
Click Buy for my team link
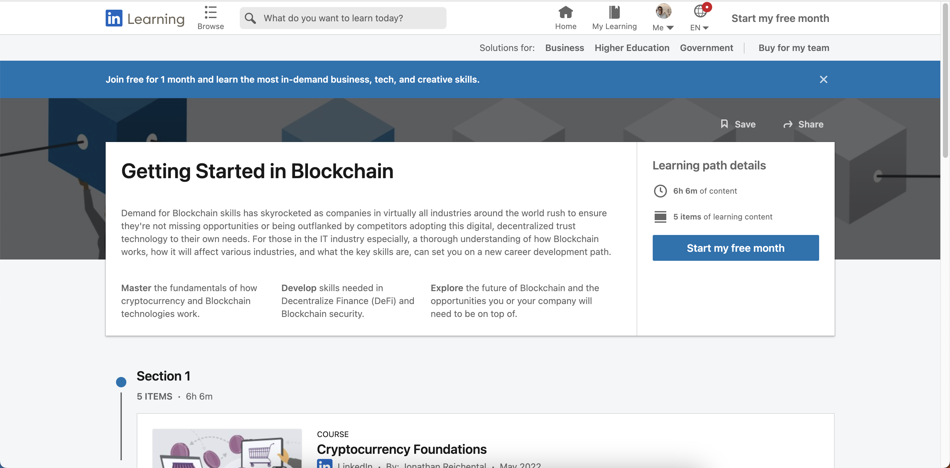coord(794,48)
